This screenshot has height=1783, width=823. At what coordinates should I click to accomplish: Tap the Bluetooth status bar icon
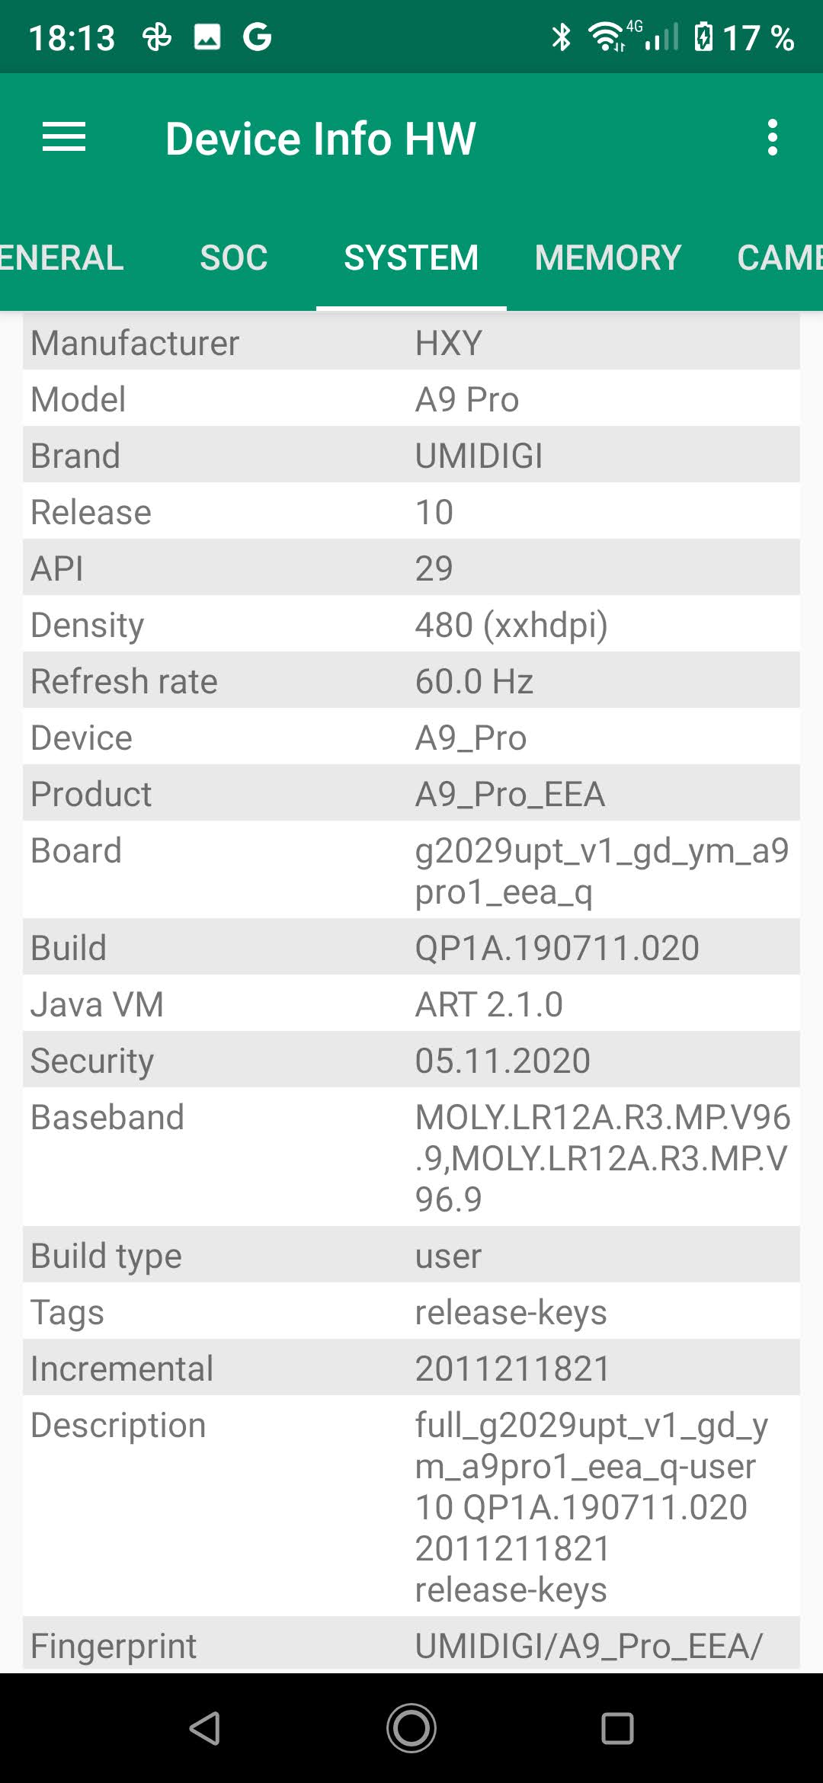point(562,37)
